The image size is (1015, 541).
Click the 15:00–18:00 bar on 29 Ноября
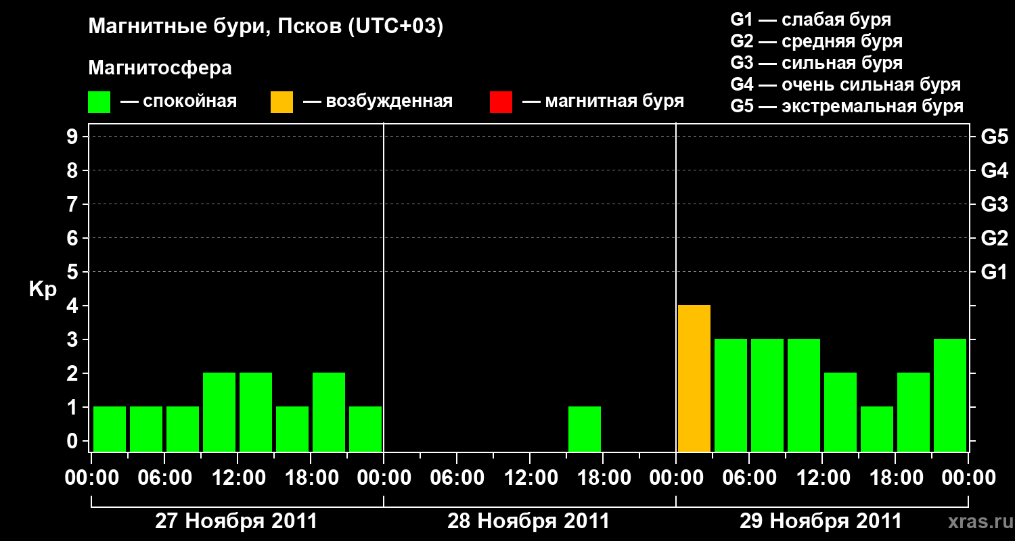[877, 429]
